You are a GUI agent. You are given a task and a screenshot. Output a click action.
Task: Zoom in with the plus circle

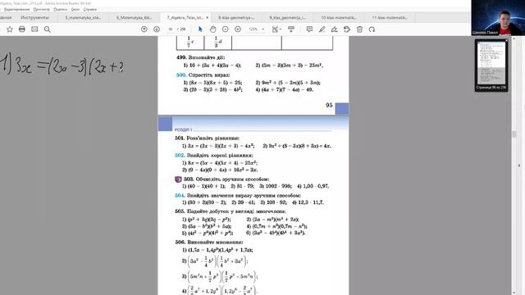(238, 29)
